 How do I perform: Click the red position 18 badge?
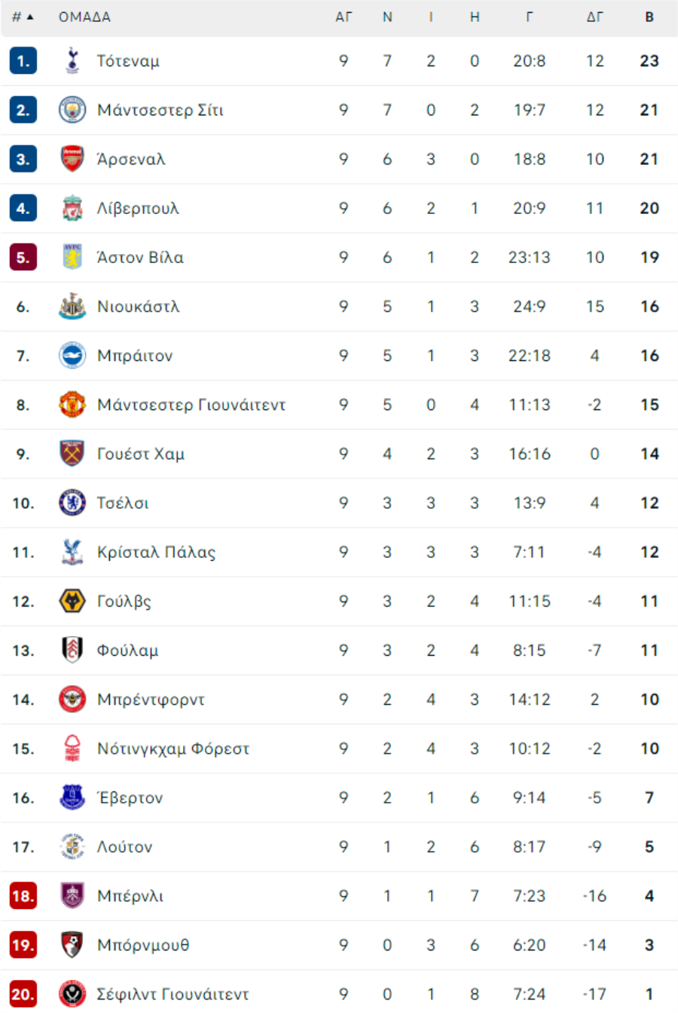click(x=23, y=895)
